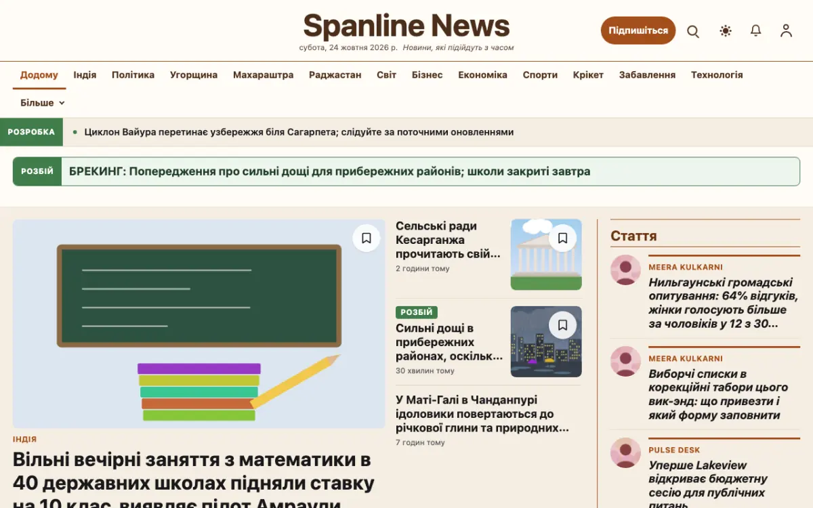Click the green РОЗБІЙ label on breaking banner
This screenshot has width=813, height=508.
37,171
